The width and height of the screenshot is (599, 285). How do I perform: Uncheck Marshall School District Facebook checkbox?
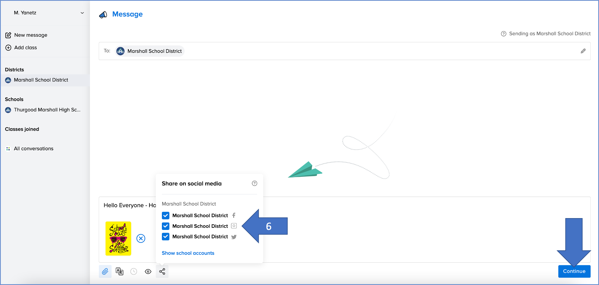(x=166, y=215)
